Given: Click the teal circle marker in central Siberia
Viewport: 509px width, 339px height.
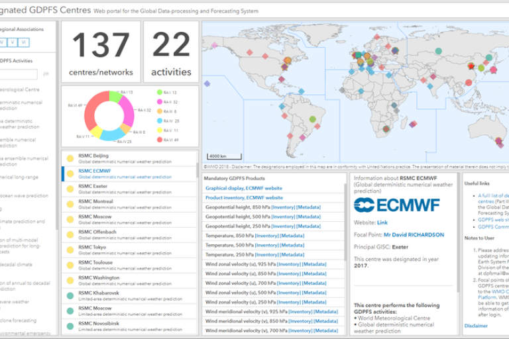Looking at the screenshot, I should [x=438, y=51].
